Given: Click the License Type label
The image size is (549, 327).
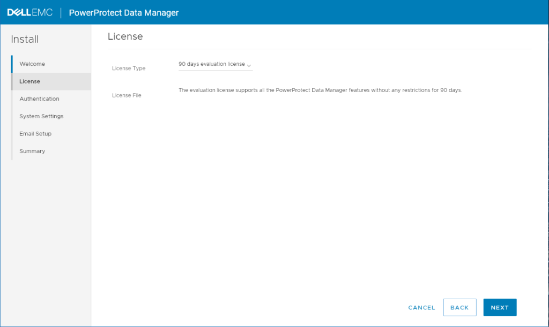Looking at the screenshot, I should (129, 68).
